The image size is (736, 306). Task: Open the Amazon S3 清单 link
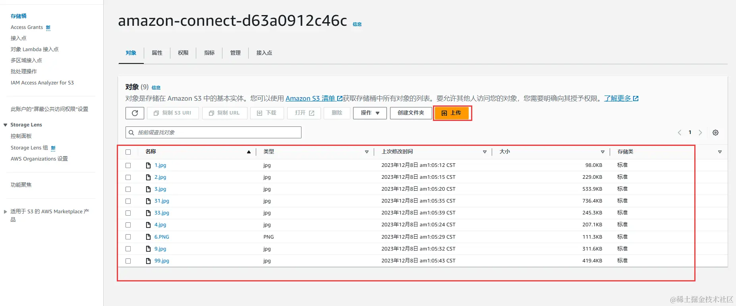(x=310, y=98)
